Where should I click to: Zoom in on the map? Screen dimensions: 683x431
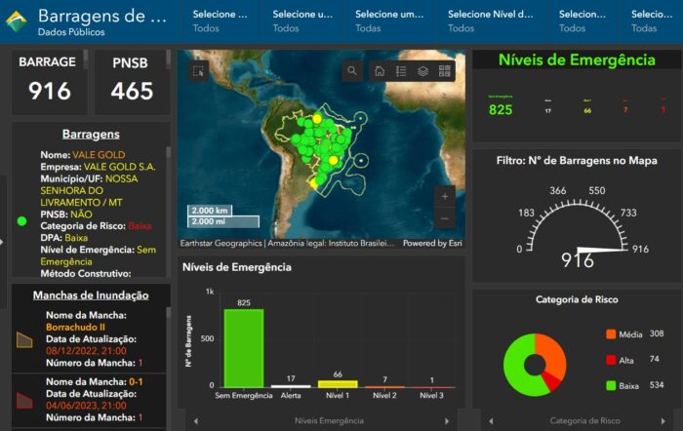coord(445,195)
